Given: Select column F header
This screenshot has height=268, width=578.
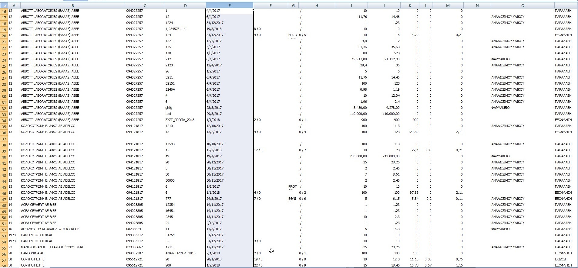Looking at the screenshot, I should [271, 5].
